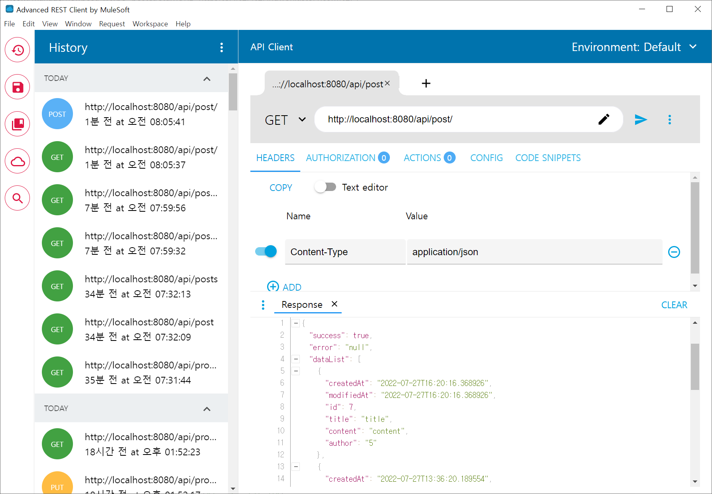The height and width of the screenshot is (494, 712).
Task: Click the history list scroll-down arrow
Action: [233, 489]
